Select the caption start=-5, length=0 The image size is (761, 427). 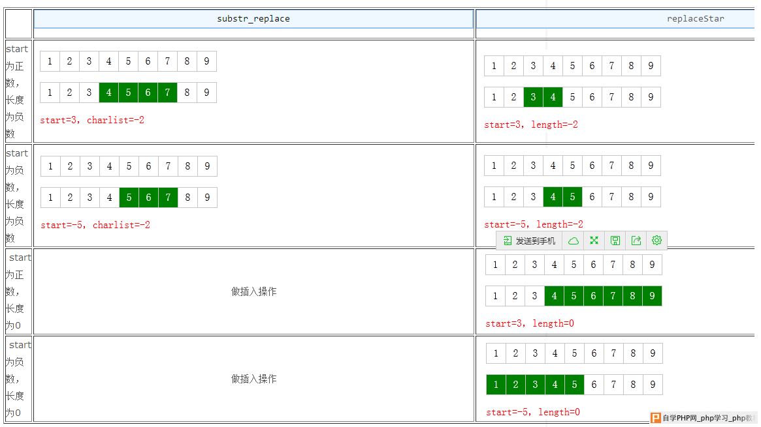pos(533,413)
